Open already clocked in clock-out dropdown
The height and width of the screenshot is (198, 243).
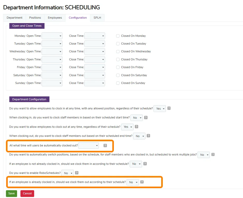(x=133, y=182)
